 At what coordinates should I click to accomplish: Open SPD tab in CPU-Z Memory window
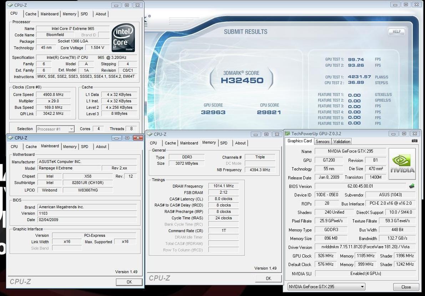[x=224, y=143]
